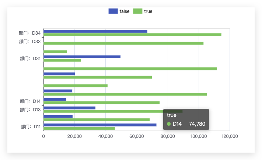This screenshot has width=262, height=160.
Task: Select the blue D31 false bar
Action: [82, 57]
